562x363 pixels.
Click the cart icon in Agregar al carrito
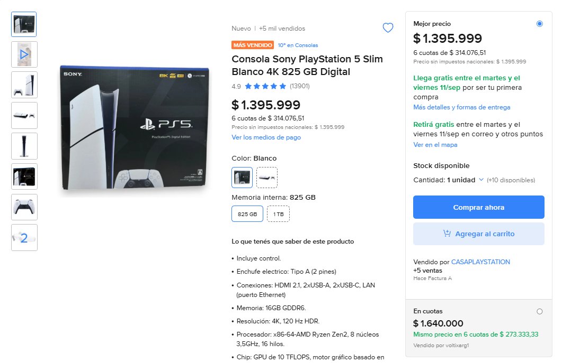click(x=447, y=234)
